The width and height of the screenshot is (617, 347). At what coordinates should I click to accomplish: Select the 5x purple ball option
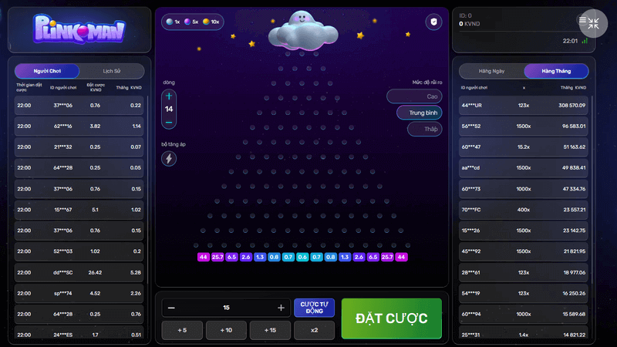click(x=191, y=22)
